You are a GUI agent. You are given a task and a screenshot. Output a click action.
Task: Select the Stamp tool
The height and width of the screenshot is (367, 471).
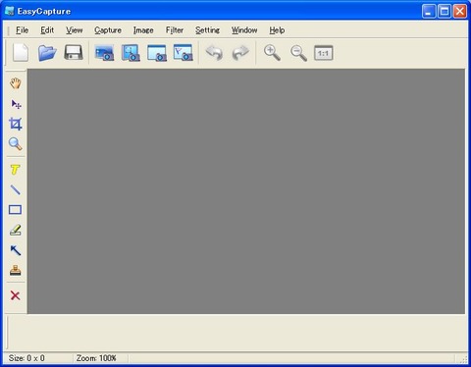pos(16,270)
